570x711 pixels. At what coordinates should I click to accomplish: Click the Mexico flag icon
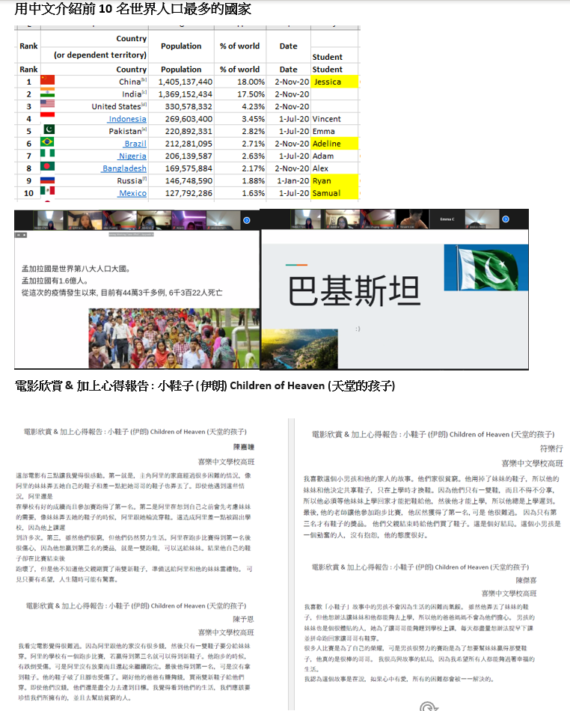48,193
